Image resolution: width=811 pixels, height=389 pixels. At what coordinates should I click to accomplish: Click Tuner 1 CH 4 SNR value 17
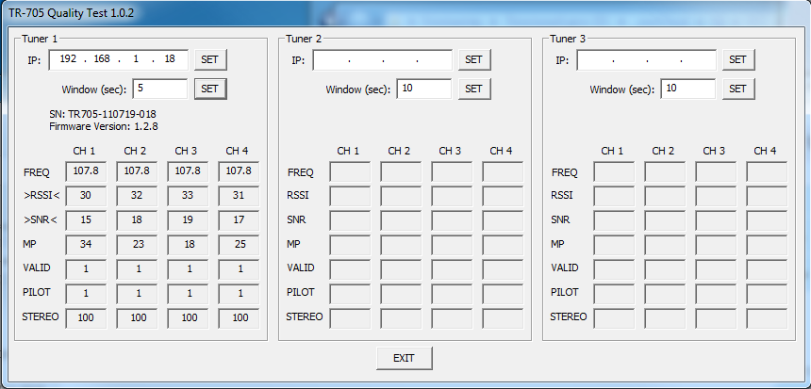239,220
